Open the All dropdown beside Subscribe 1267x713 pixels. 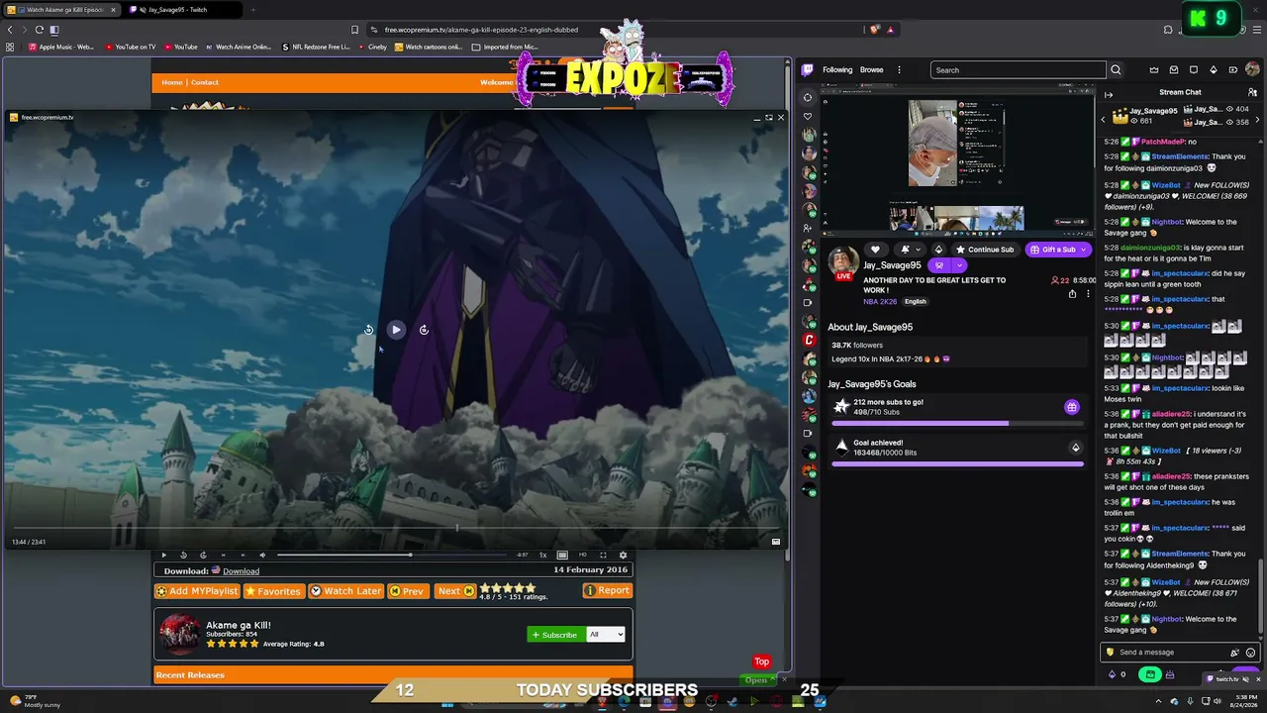[606, 635]
